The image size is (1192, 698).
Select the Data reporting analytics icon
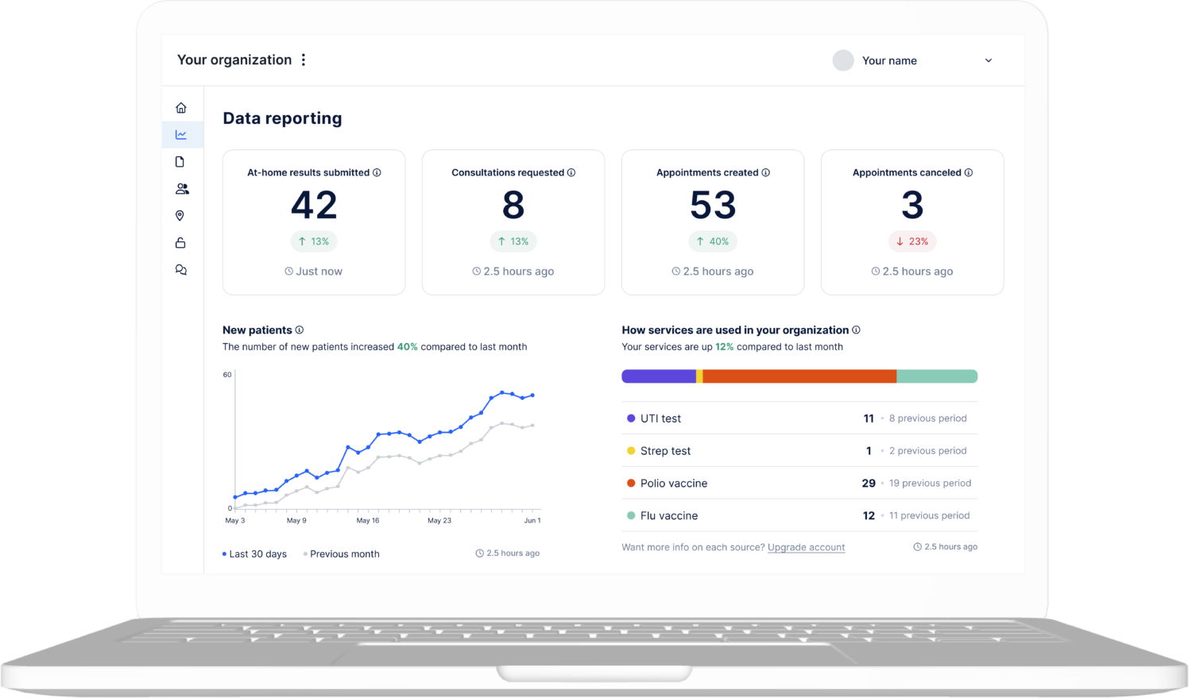[181, 134]
